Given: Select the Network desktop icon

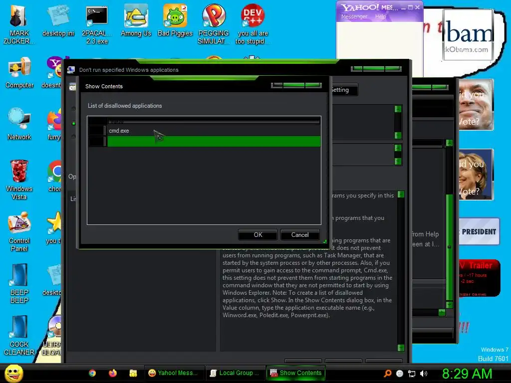Looking at the screenshot, I should (x=19, y=124).
